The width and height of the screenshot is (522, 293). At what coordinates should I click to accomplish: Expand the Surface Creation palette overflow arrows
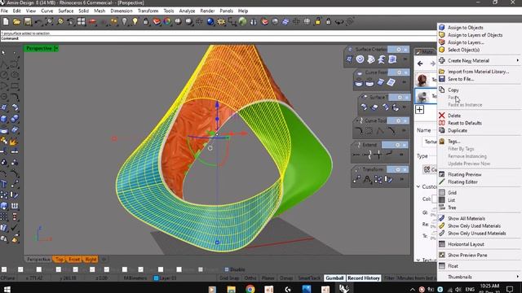[x=405, y=59]
